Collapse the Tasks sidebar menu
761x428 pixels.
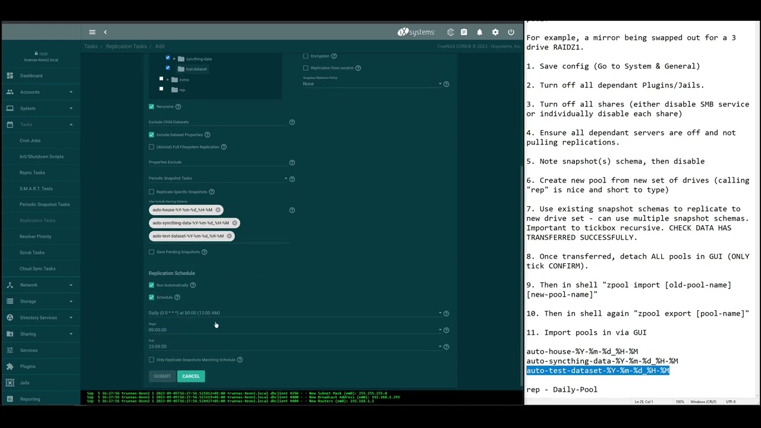[40, 124]
